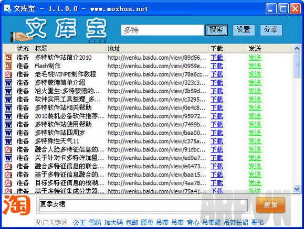The height and width of the screenshot is (229, 304).
Task: Click green 发送 link for 多特软件站相关帮助
Action: 255,108
